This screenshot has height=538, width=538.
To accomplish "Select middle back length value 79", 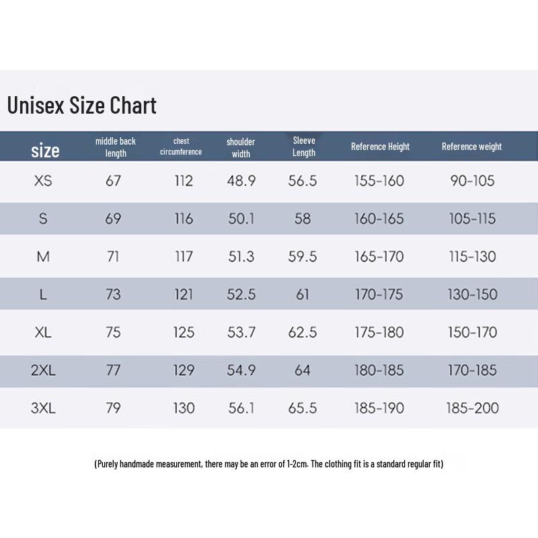I will [113, 408].
